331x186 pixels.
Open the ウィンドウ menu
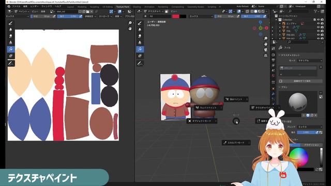[47, 6]
